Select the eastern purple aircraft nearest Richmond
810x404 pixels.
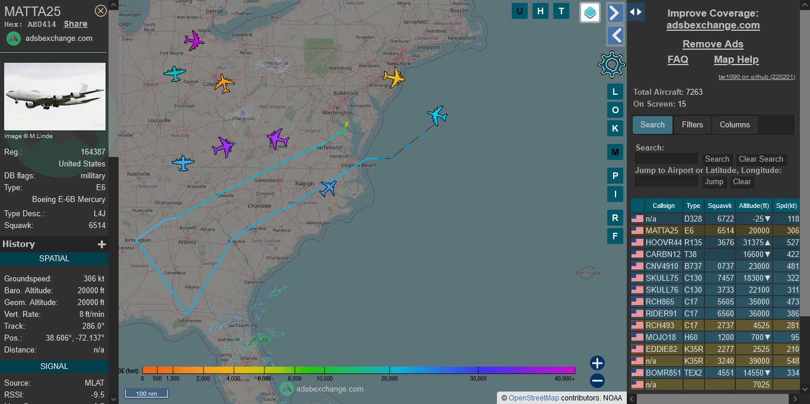(277, 139)
